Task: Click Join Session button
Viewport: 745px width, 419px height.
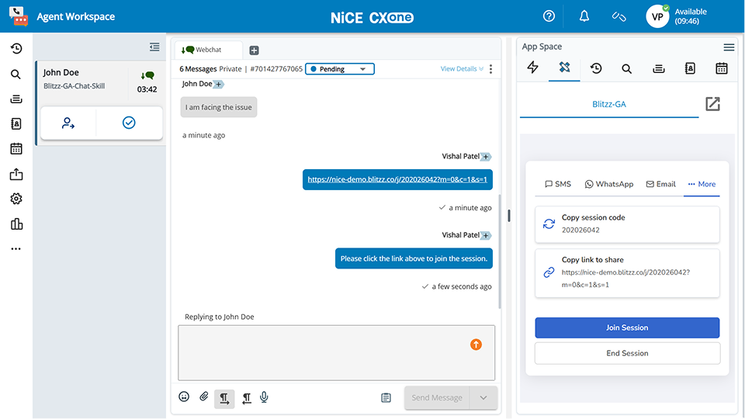Action: point(627,327)
